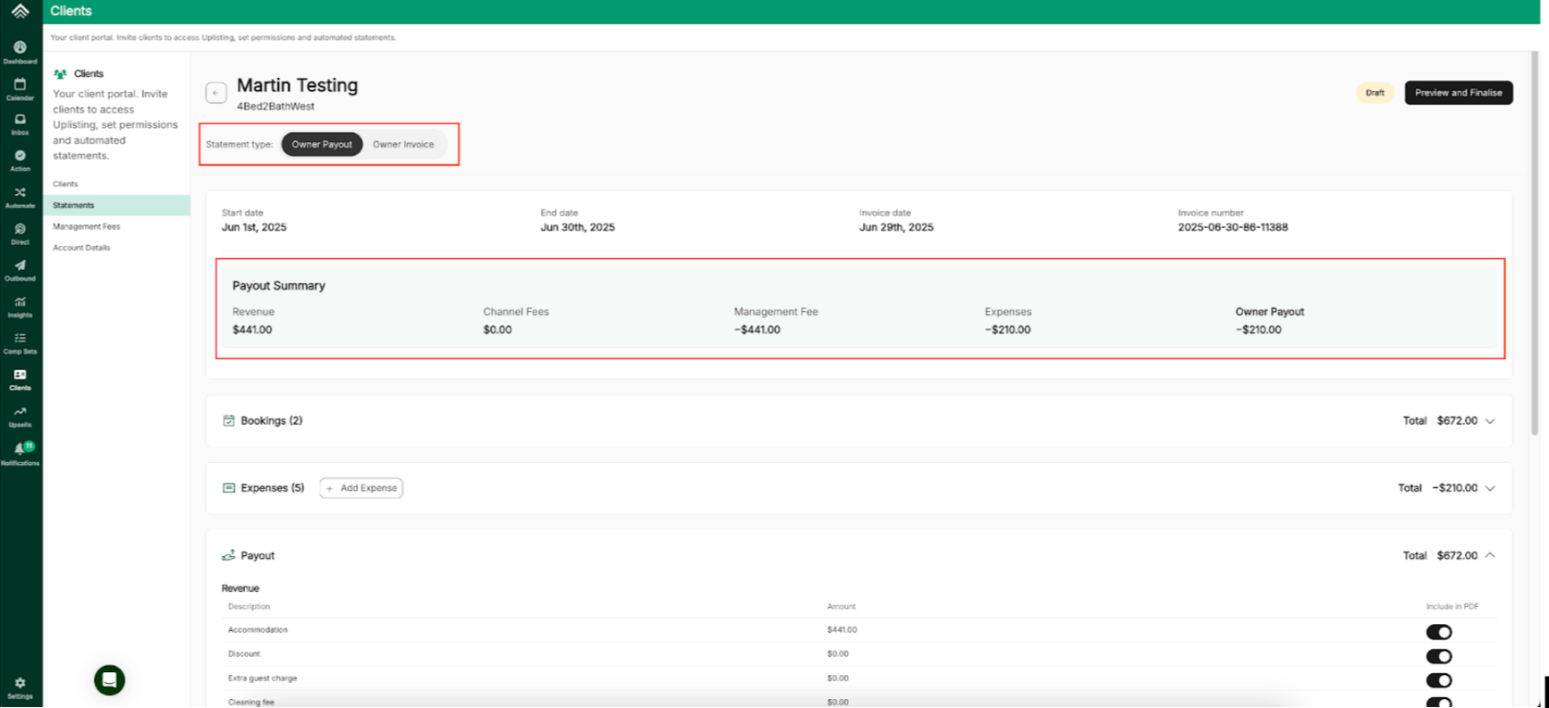The image size is (1549, 708).
Task: Go to the Action sidebar icon
Action: tap(20, 156)
